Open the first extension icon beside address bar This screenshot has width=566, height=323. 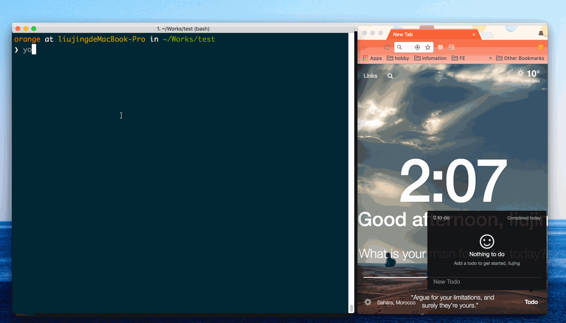click(x=440, y=47)
